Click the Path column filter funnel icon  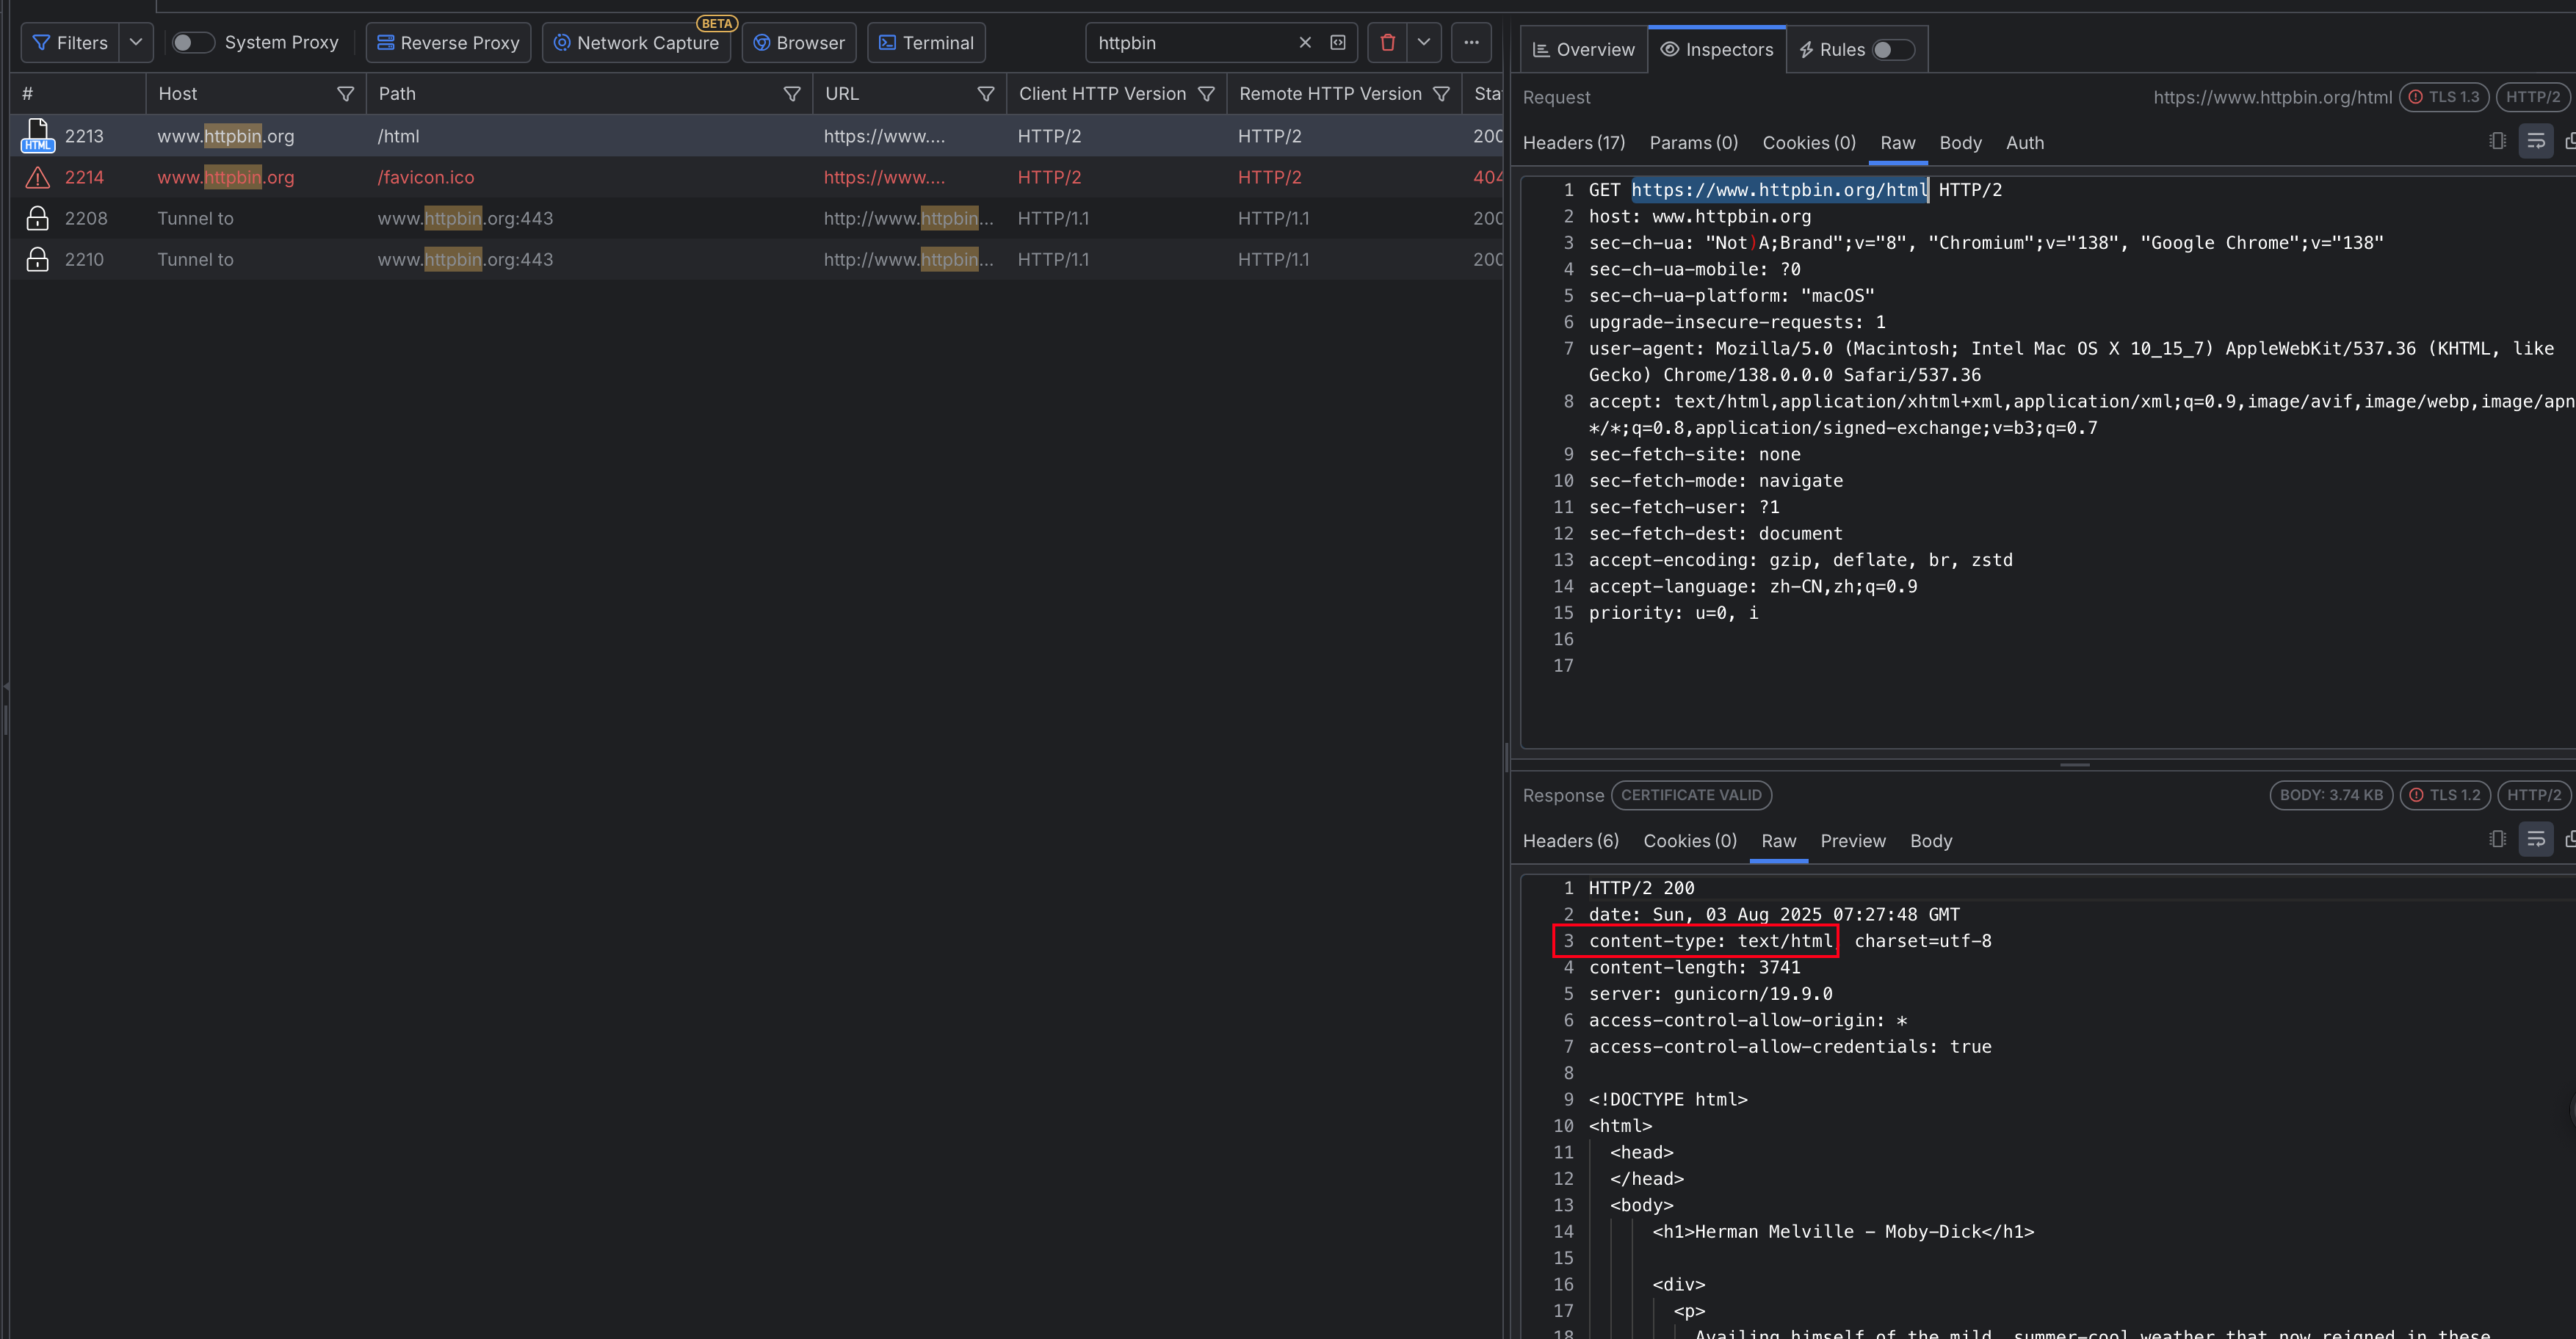pos(791,93)
